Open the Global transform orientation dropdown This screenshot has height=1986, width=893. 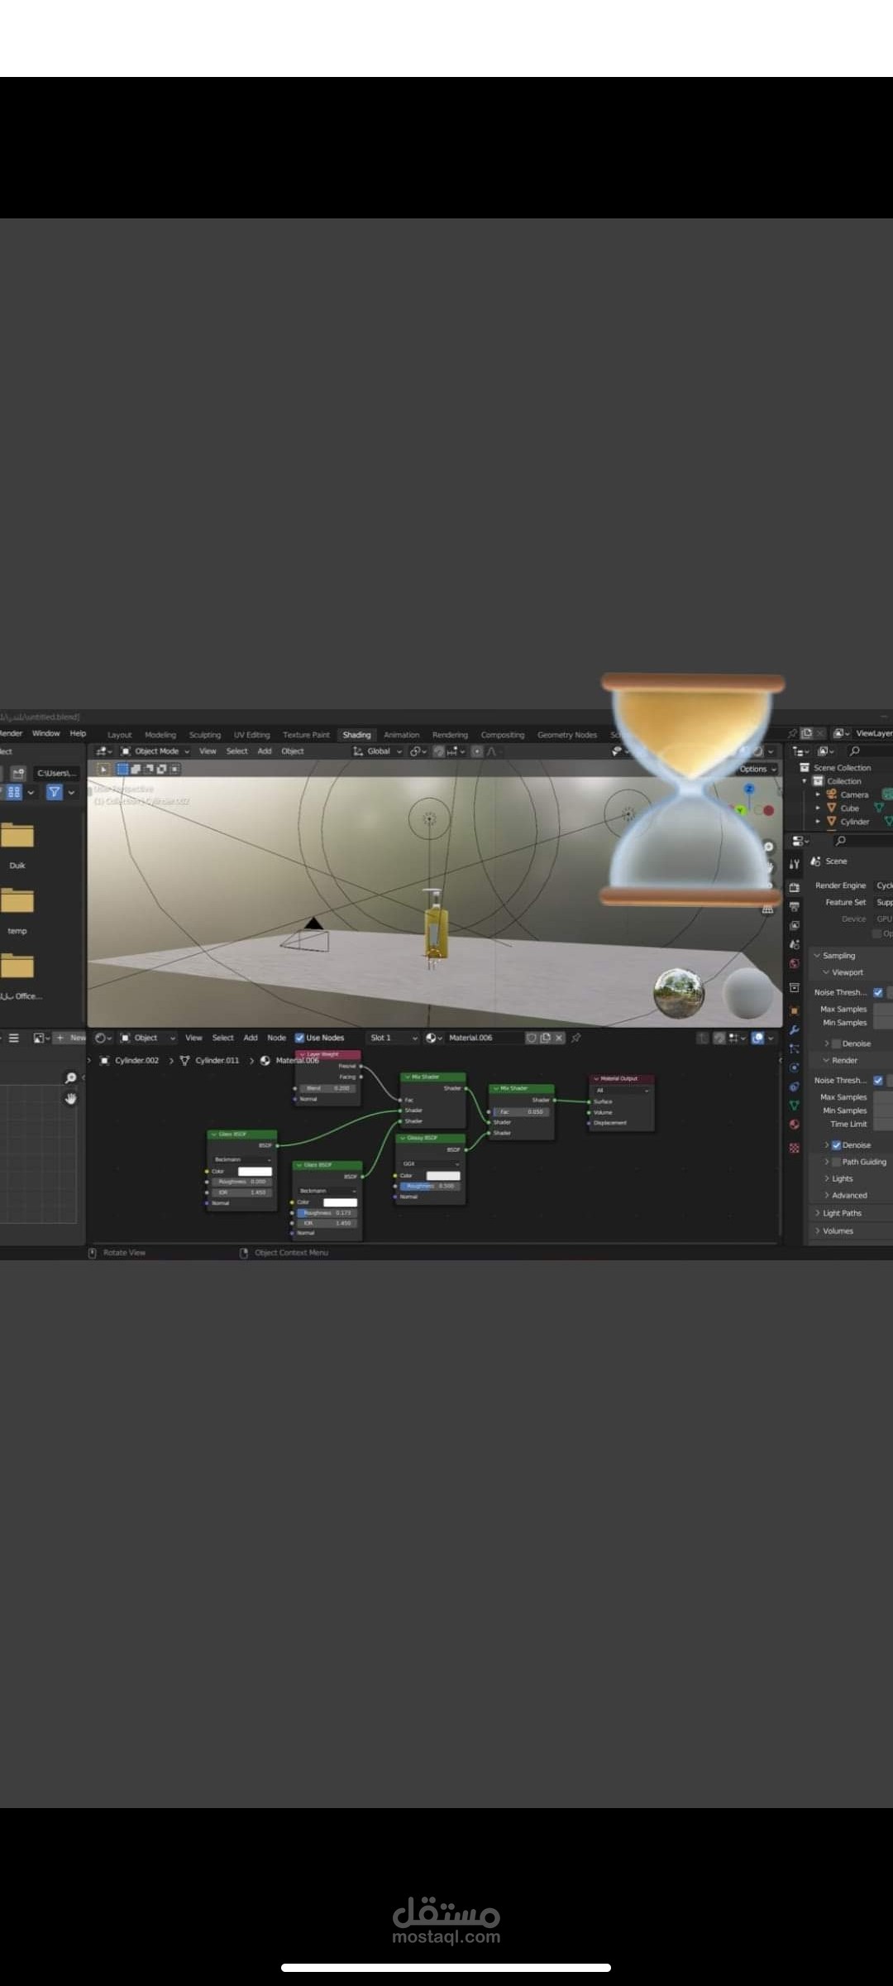378,751
